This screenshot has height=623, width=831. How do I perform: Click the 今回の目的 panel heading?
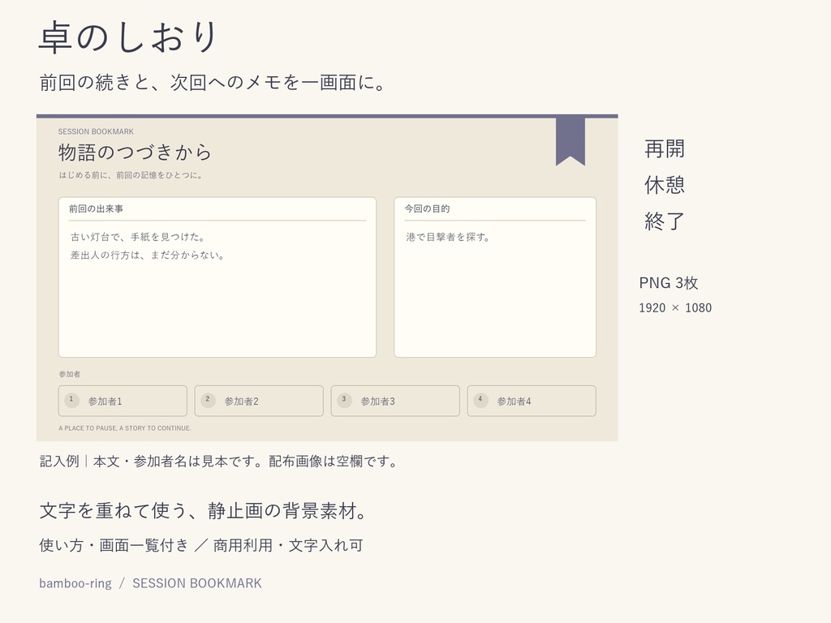(427, 208)
